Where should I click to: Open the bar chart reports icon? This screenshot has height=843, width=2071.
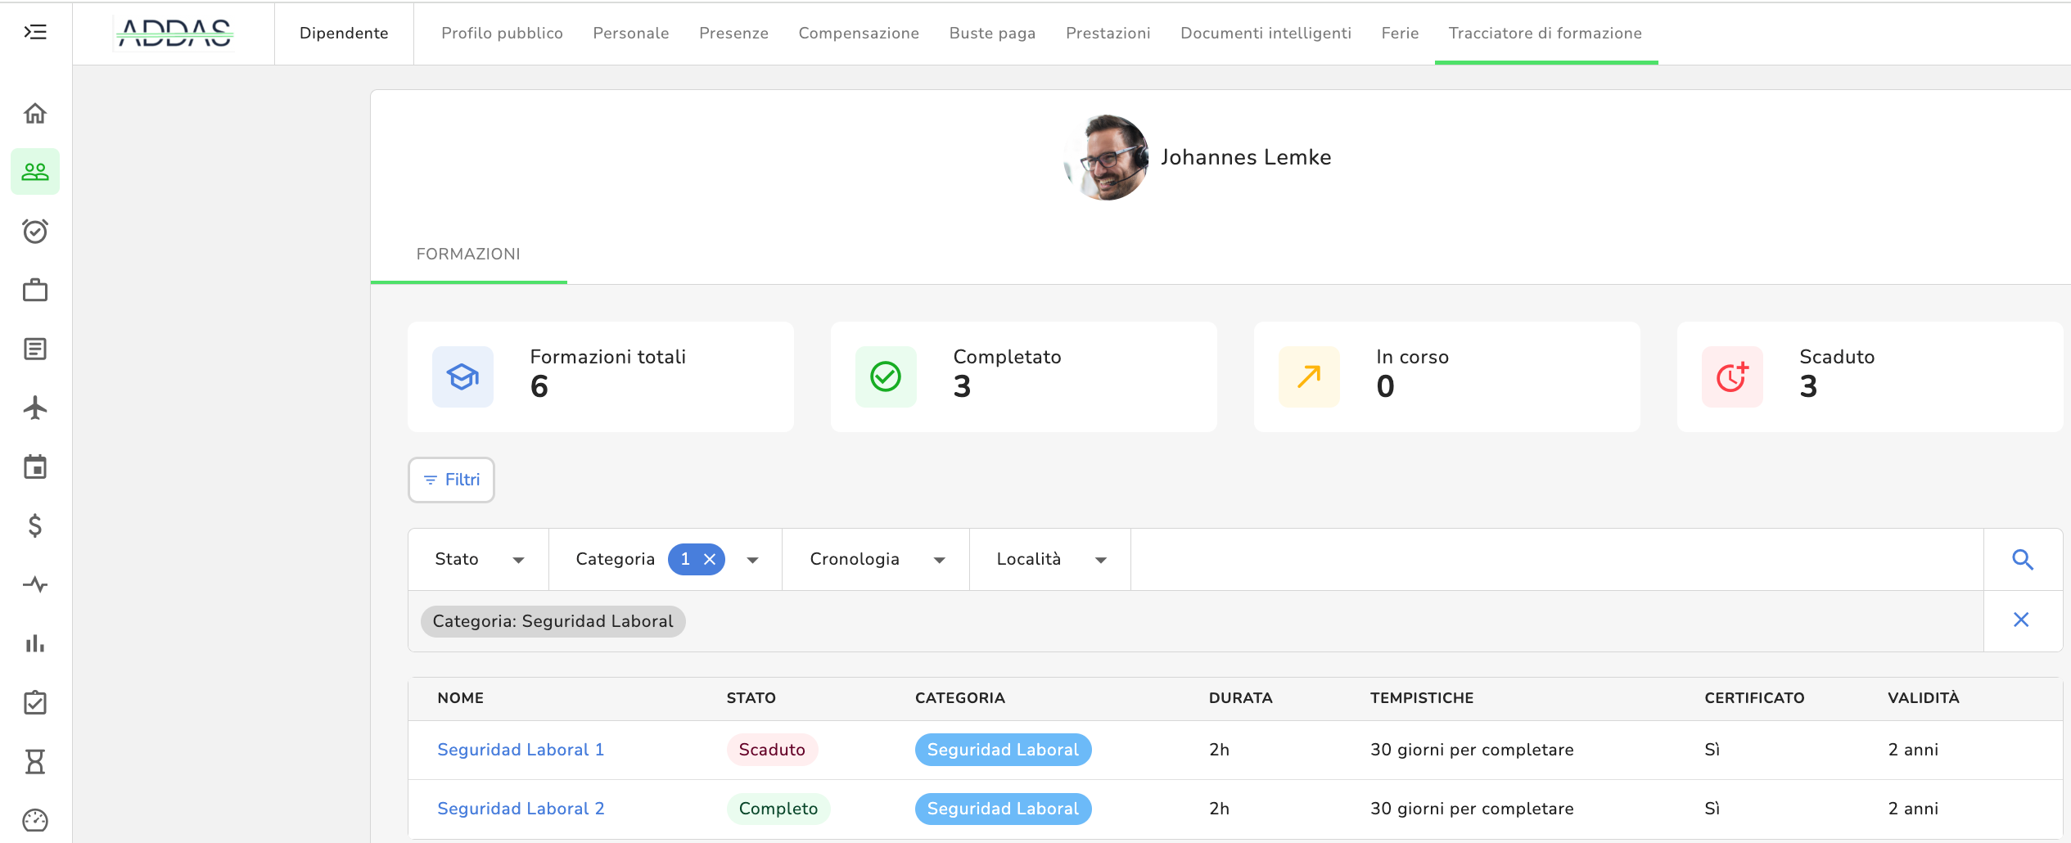[x=35, y=643]
